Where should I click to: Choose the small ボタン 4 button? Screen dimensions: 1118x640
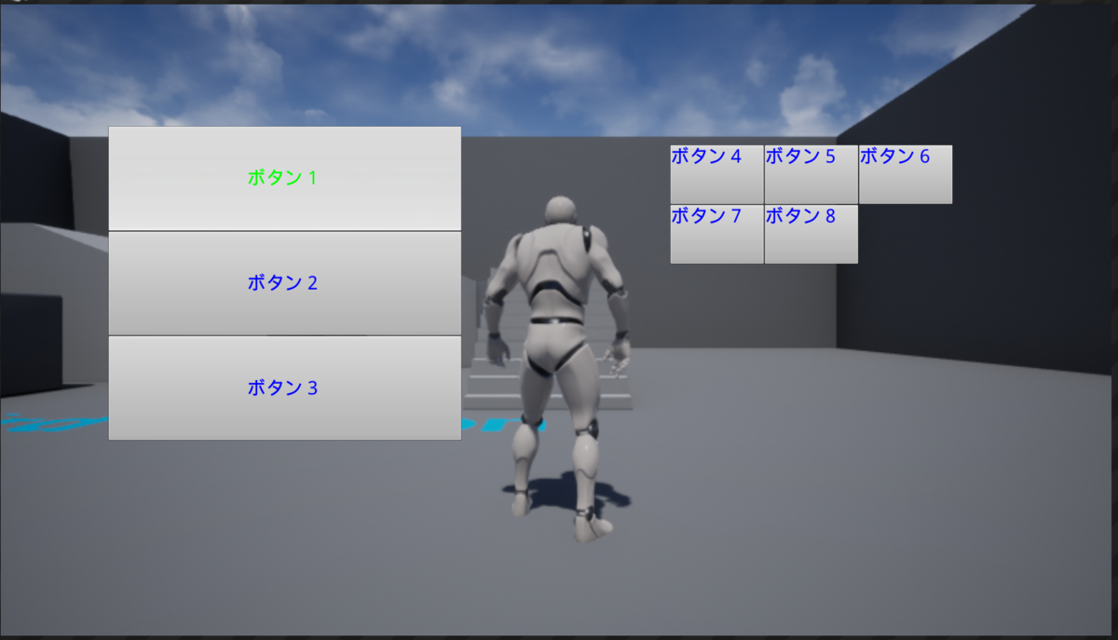click(x=717, y=174)
